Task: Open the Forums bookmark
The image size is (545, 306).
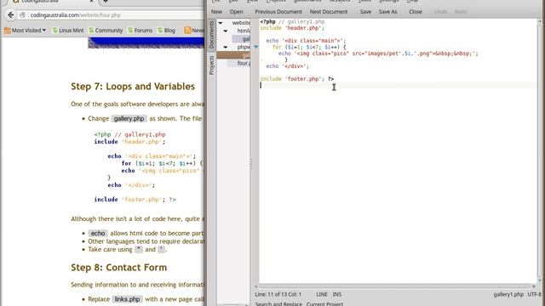Action: pyautogui.click(x=140, y=31)
